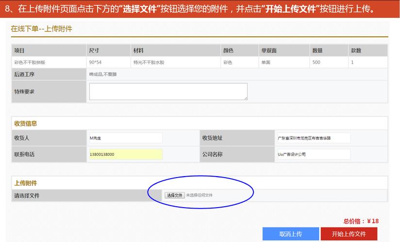Click the 收货地址 input field
This screenshot has width=400, height=242.
pyautogui.click(x=314, y=138)
